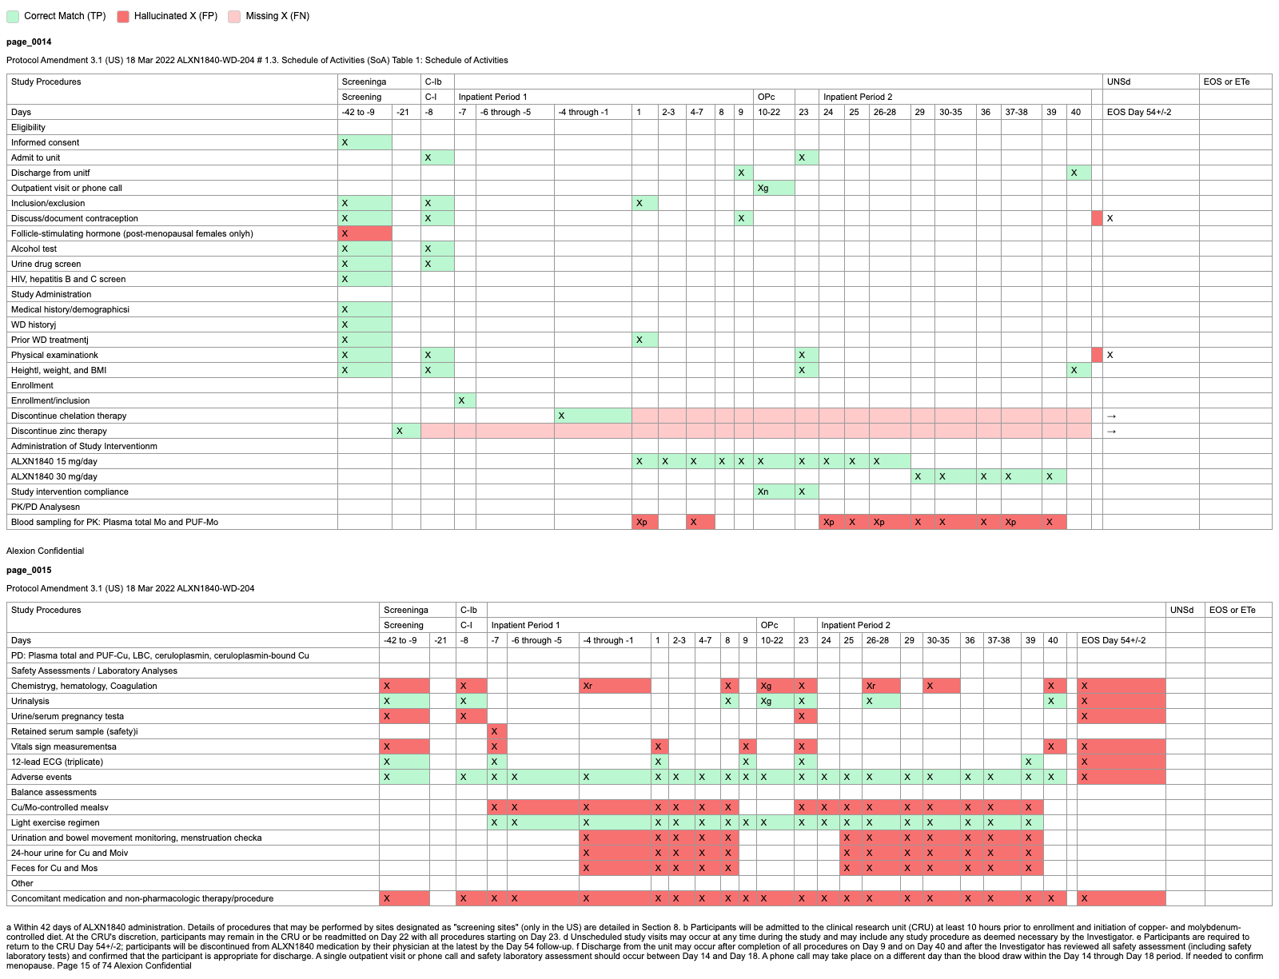Click the red Hallucinated X (FP) legend swatch

pyautogui.click(x=123, y=16)
